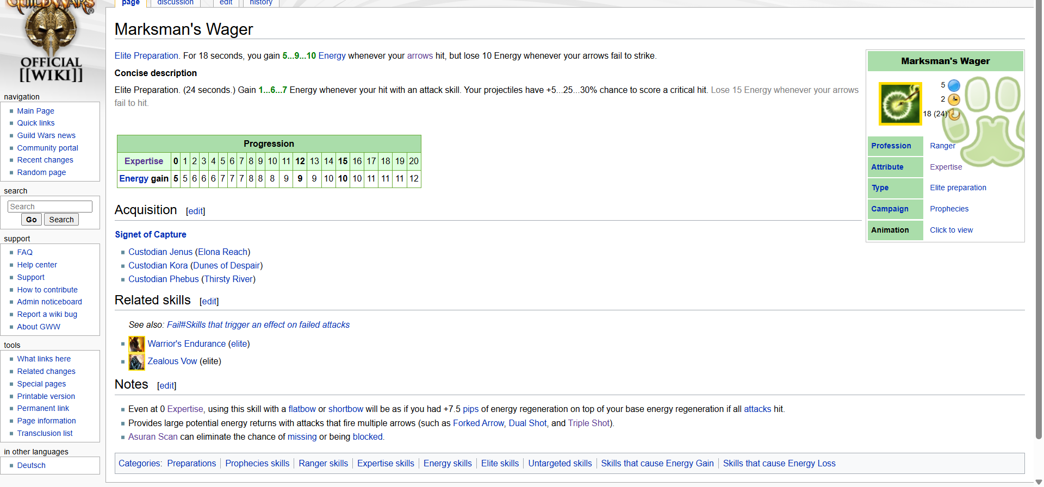The height and width of the screenshot is (487, 1044).
Task: Visit the Community portal
Action: [47, 148]
